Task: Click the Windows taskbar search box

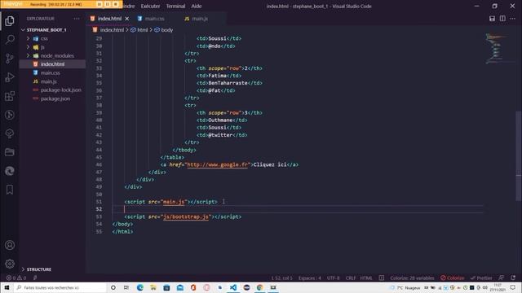Action: click(x=60, y=287)
